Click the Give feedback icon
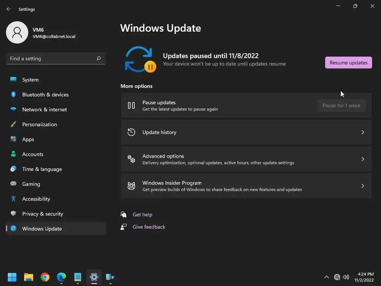The width and height of the screenshot is (381, 286). tap(124, 227)
